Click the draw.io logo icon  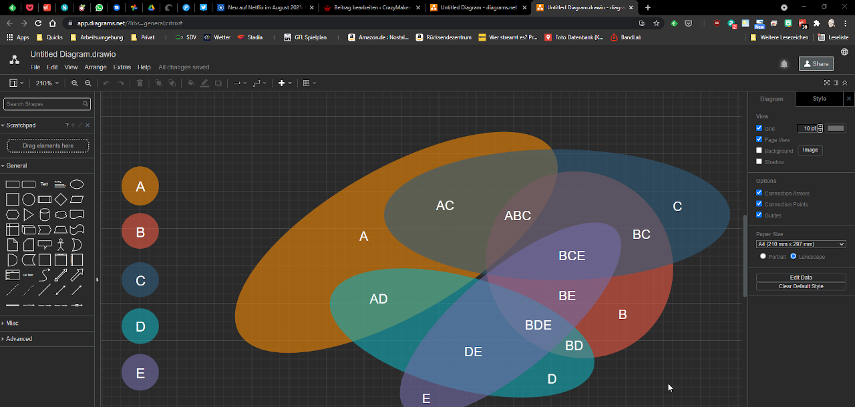[14, 60]
